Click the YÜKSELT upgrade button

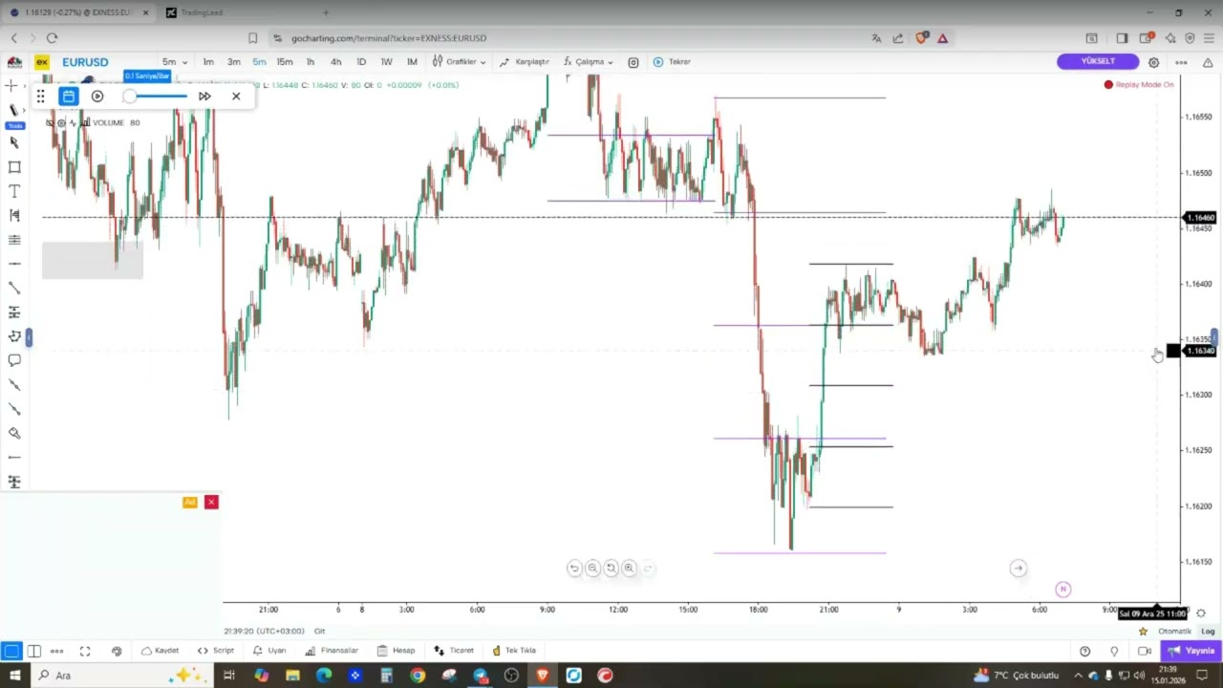click(x=1098, y=61)
